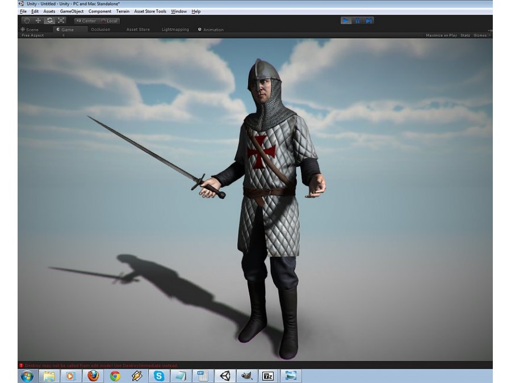Select the Scale tool
The height and width of the screenshot is (383, 511).
61,20
